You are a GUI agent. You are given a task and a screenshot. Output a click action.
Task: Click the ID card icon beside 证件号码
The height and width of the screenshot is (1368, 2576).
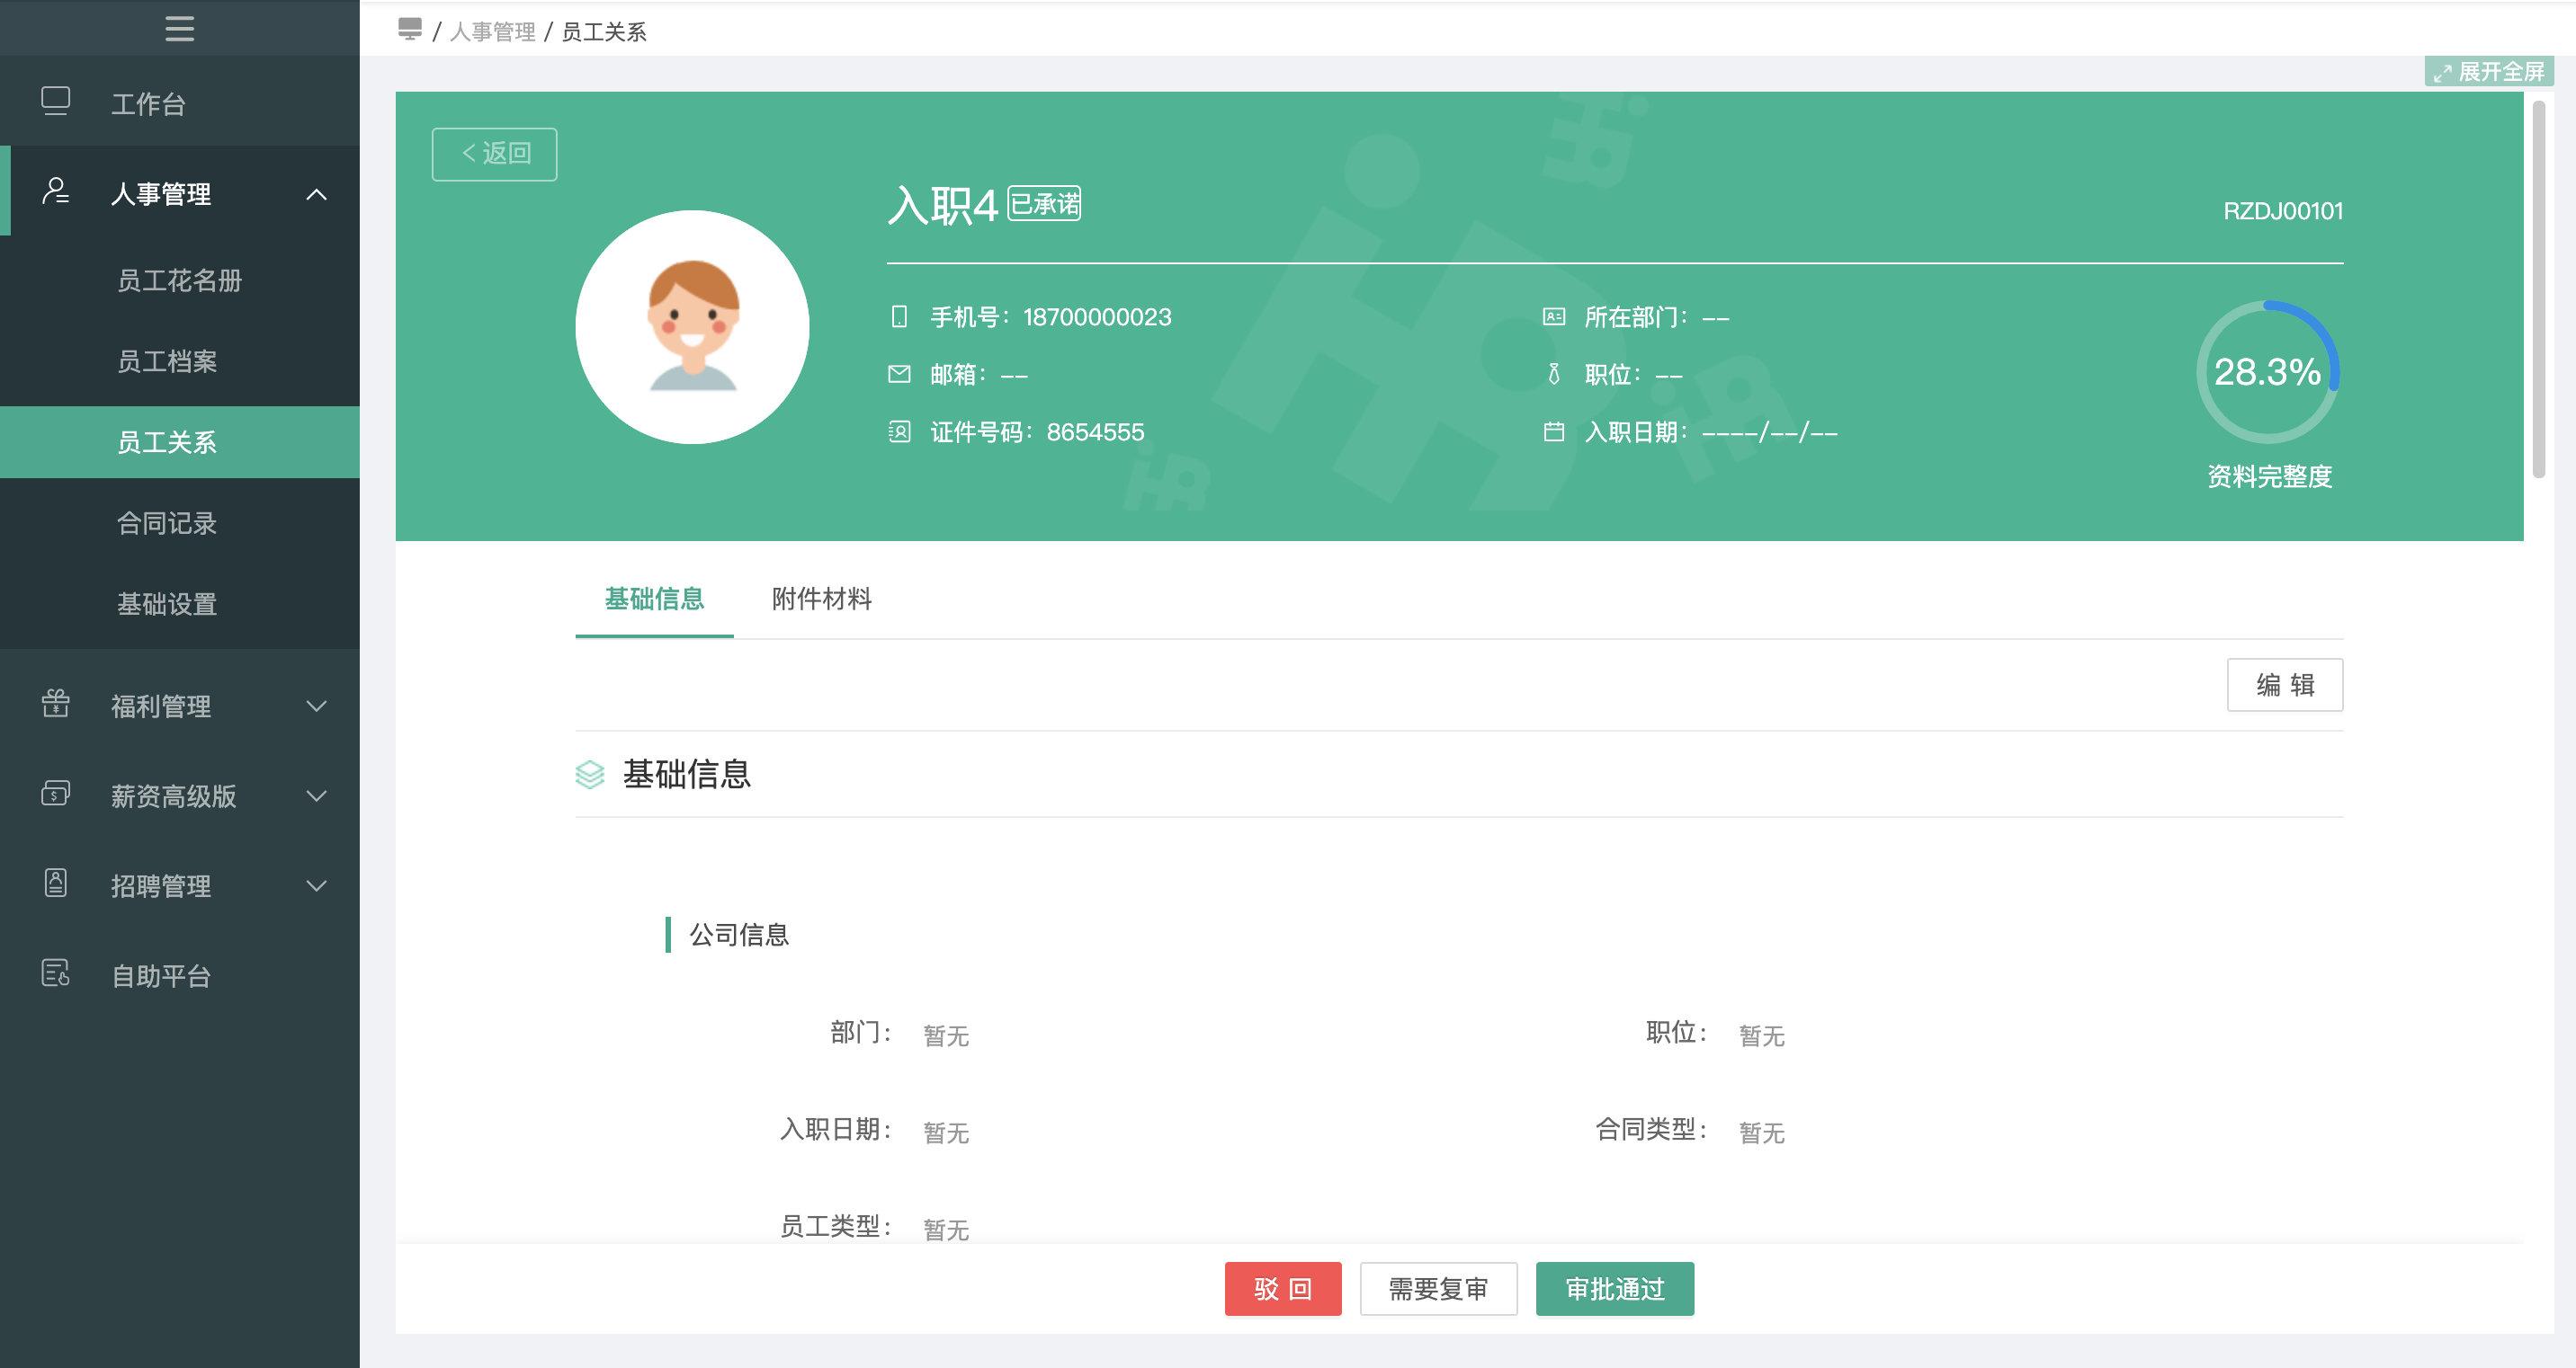[x=899, y=431]
